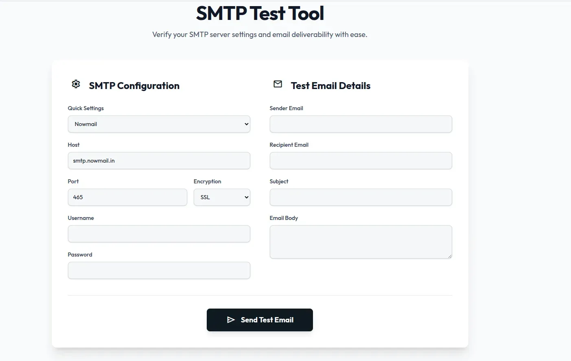Click the Email Body resize handle

tap(450, 256)
